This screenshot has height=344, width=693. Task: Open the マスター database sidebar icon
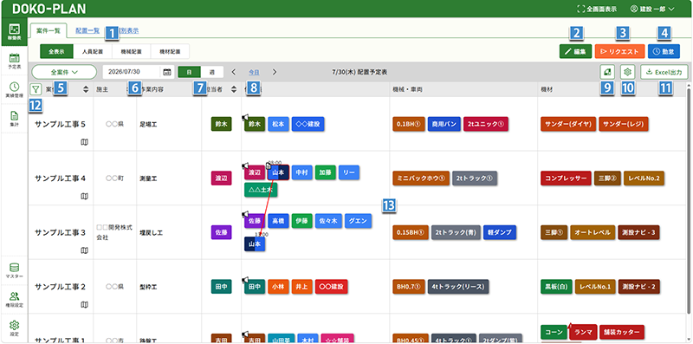[x=14, y=270]
